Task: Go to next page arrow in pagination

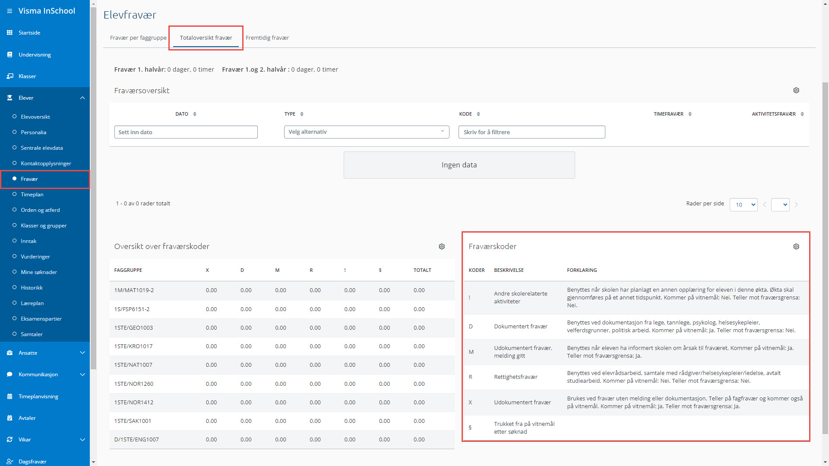Action: coord(797,205)
